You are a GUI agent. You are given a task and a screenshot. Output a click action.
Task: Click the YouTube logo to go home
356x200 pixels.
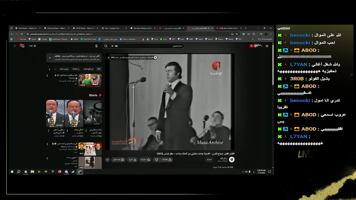pos(256,46)
